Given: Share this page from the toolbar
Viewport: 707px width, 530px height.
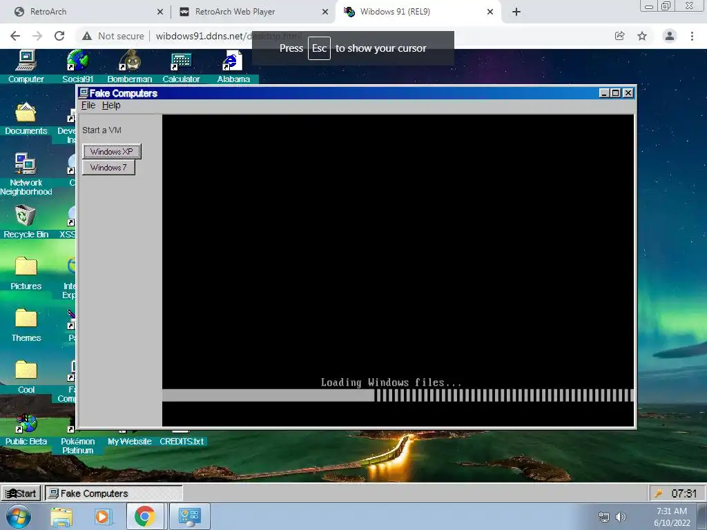Looking at the screenshot, I should click(x=619, y=36).
